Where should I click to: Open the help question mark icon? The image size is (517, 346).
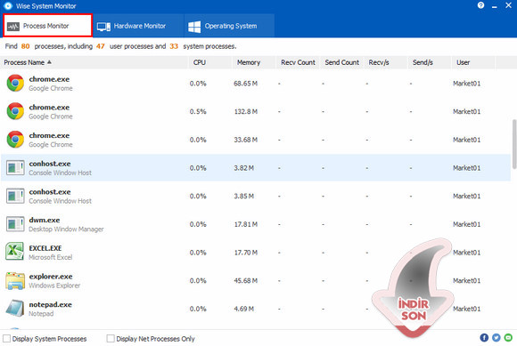coord(480,5)
